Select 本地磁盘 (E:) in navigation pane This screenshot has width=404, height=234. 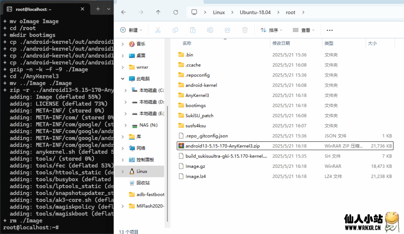[148, 113]
